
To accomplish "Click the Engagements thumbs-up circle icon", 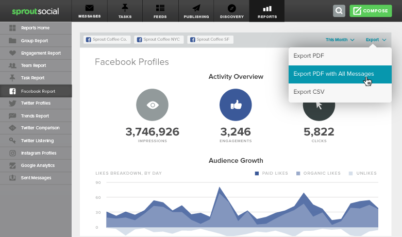I will 236,105.
